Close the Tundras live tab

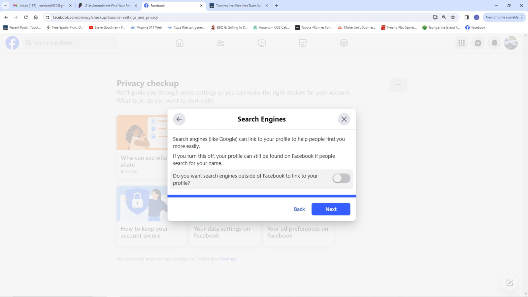267,6
